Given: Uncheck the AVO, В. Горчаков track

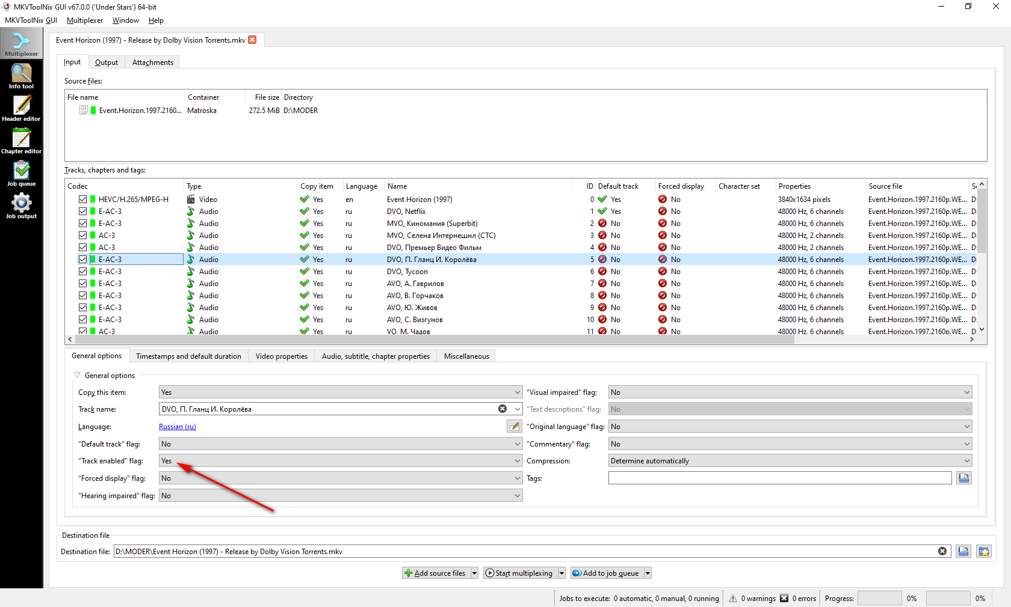Looking at the screenshot, I should (x=82, y=295).
